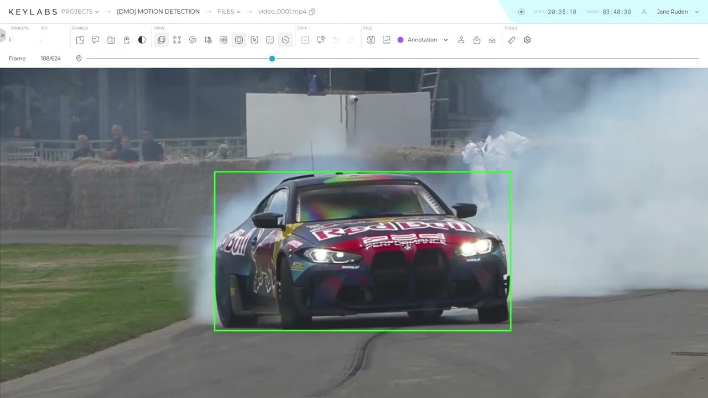Go to [DMO] MOTION DETECTION project
The width and height of the screenshot is (708, 398).
pos(158,12)
